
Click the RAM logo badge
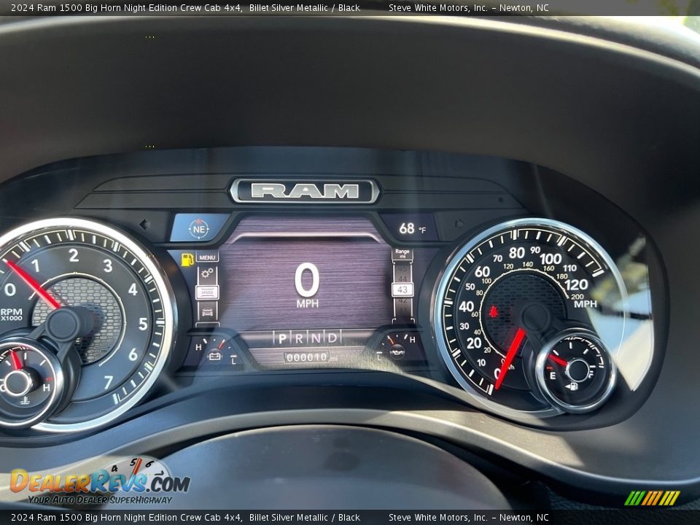305,191
